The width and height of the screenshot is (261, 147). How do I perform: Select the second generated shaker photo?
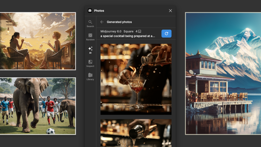pyautogui.click(x=136, y=133)
